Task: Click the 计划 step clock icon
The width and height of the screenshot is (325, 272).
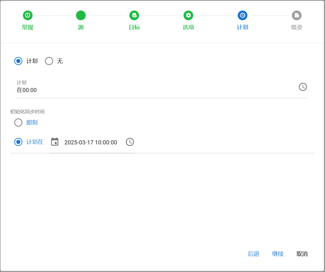Action: click(243, 15)
